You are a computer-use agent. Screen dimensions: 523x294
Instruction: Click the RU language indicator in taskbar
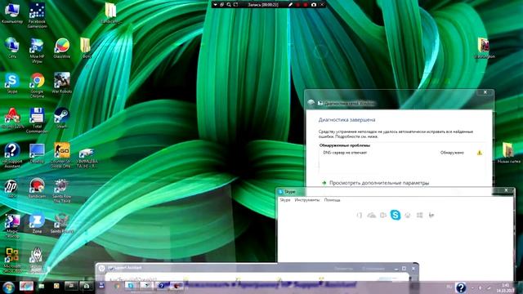click(449, 287)
